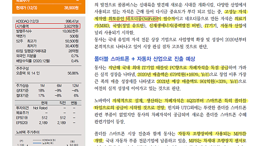Click the 직전 column header
This screenshot has height=146, width=260.
63,103
